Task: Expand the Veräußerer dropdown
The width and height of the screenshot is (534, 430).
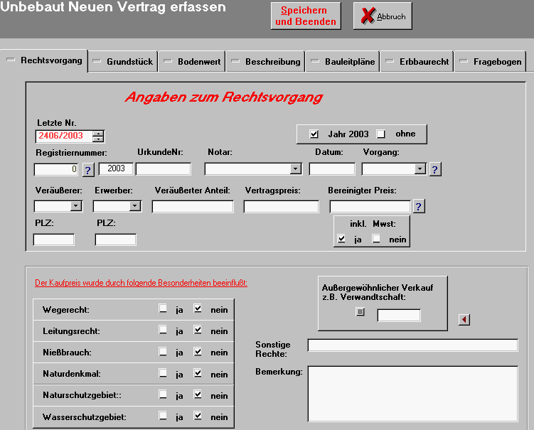Action: click(x=76, y=206)
